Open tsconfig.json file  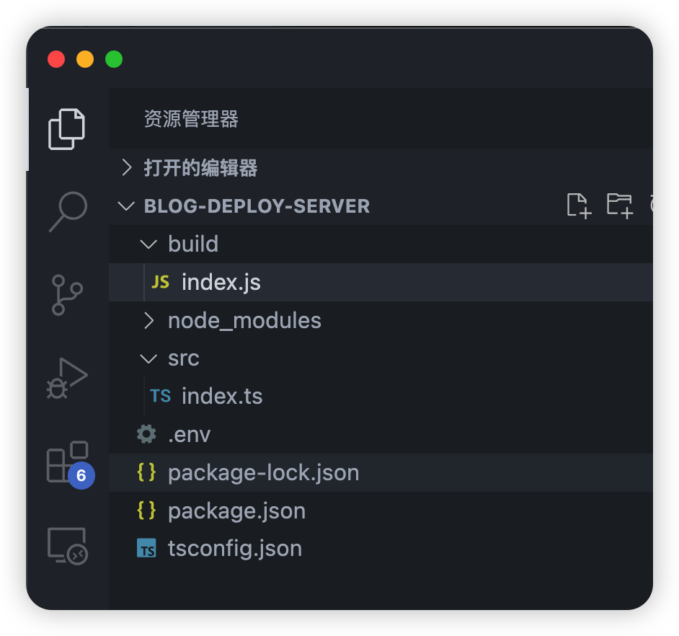pyautogui.click(x=234, y=548)
